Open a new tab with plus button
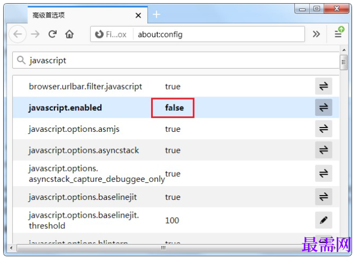The image size is (361, 261). click(156, 15)
